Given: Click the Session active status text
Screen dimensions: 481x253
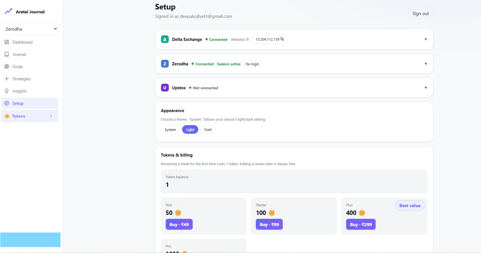Looking at the screenshot, I should pyautogui.click(x=229, y=64).
